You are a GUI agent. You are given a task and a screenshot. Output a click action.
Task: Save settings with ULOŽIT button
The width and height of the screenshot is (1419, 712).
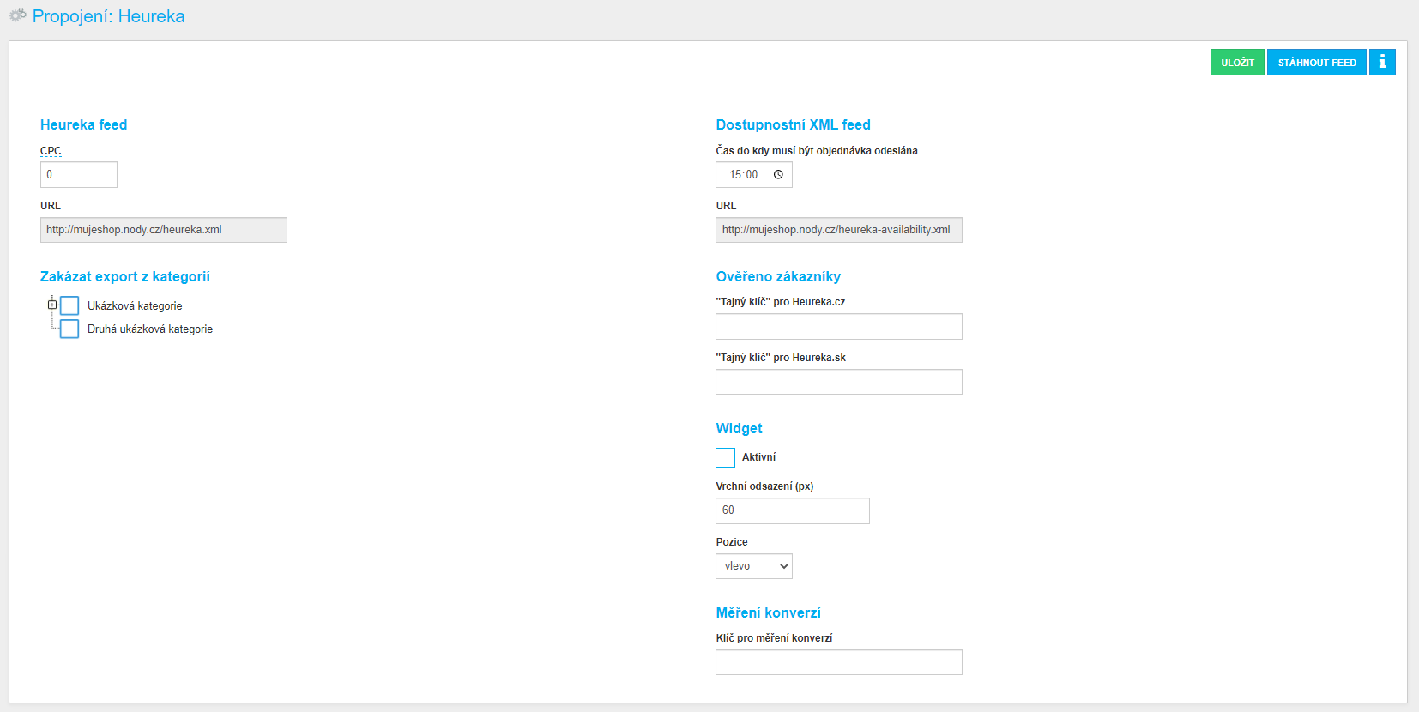pos(1237,63)
